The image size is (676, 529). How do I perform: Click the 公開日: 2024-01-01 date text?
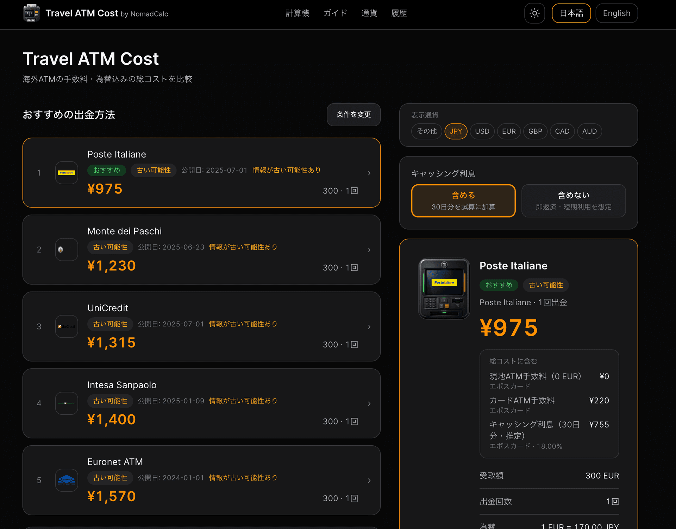(171, 478)
